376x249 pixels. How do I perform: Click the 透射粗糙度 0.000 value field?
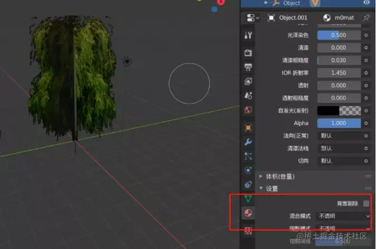point(339,98)
